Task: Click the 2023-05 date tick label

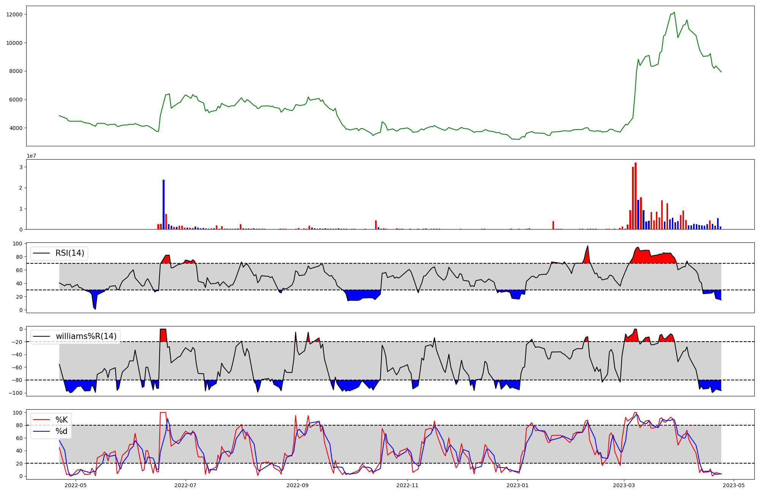Action: [733, 485]
